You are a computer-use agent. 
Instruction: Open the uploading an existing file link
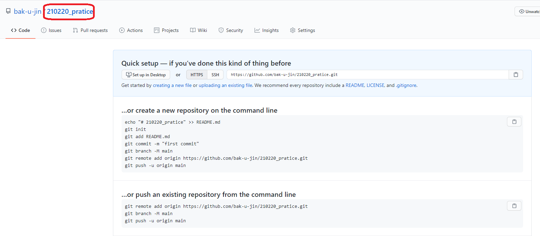point(226,85)
